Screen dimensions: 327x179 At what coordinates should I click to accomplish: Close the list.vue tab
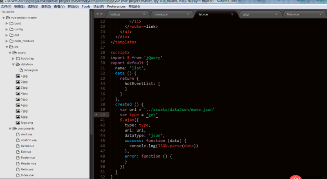[x=232, y=14]
